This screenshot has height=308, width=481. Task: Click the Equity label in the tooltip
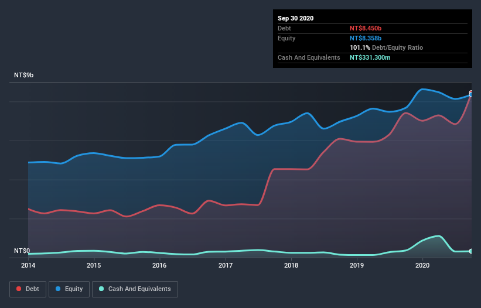click(286, 38)
